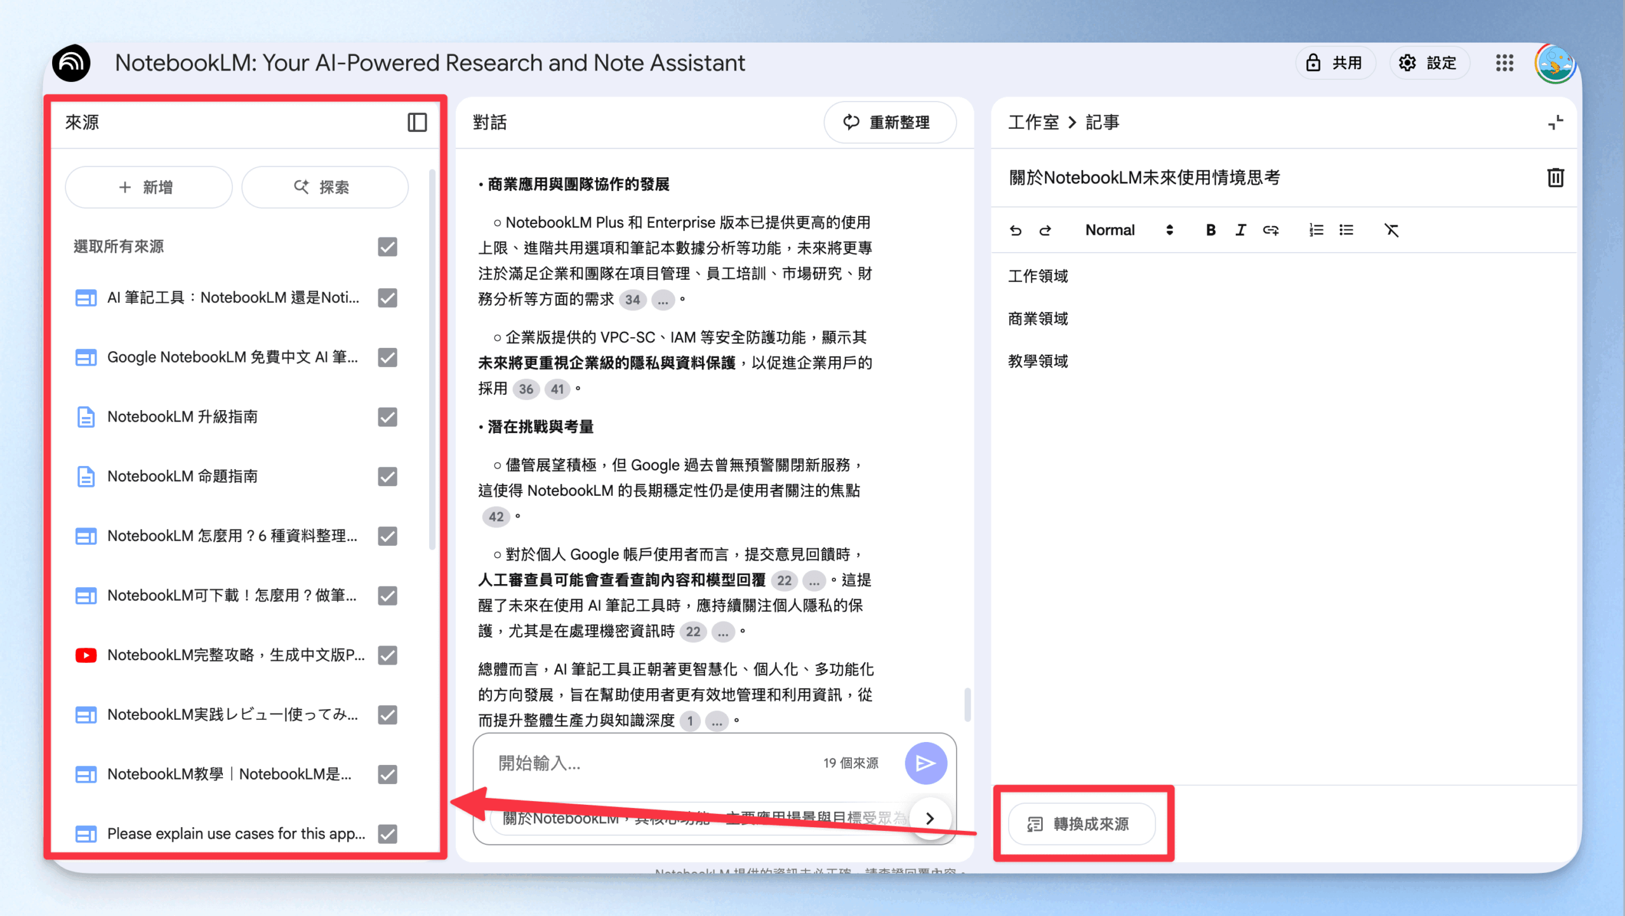Screen dimensions: 1625x916
Task: Open the 設定 settings menu
Action: pos(1429,63)
